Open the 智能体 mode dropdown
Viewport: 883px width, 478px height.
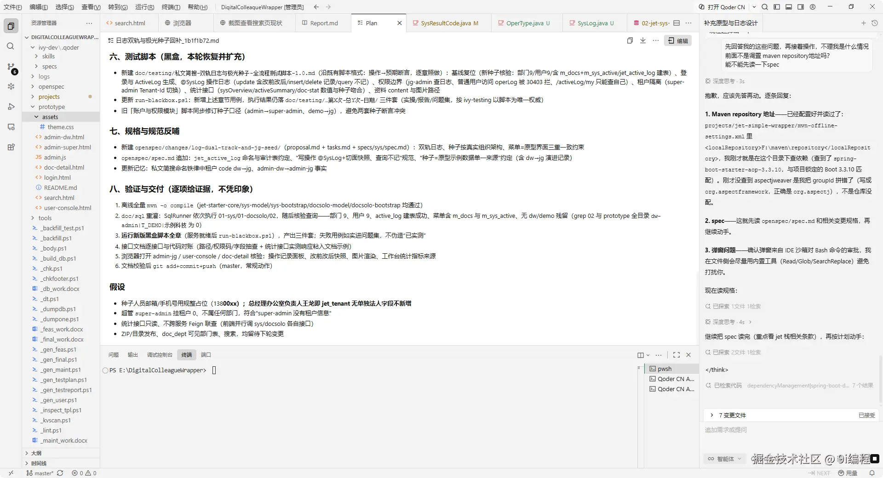point(724,459)
